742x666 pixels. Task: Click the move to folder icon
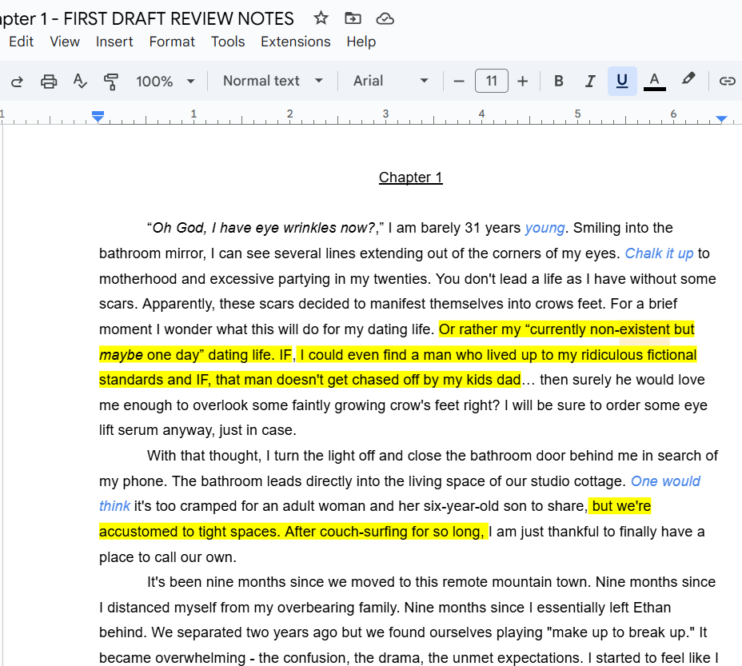click(x=353, y=18)
